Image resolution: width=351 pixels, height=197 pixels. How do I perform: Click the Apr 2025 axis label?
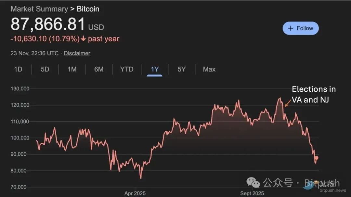(135, 193)
